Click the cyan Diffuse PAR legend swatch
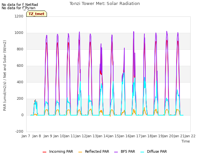The width and height of the screenshot is (210, 158). pos(142,152)
